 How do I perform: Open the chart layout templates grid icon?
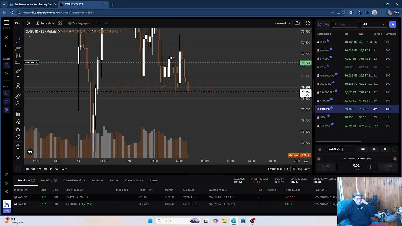[x=60, y=23]
